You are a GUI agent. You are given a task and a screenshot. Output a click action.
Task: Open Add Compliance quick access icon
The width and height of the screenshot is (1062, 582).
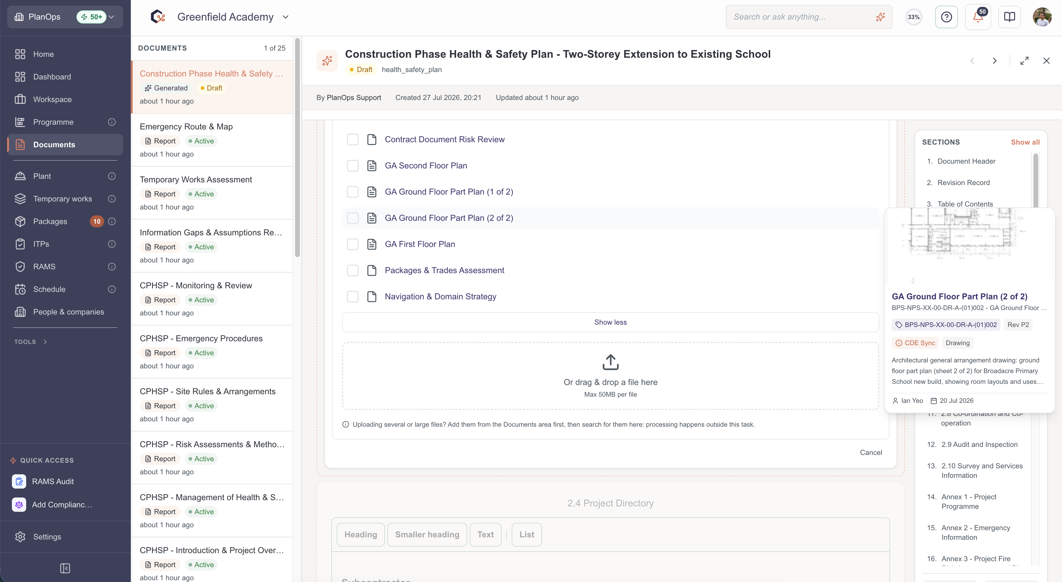pyautogui.click(x=19, y=504)
